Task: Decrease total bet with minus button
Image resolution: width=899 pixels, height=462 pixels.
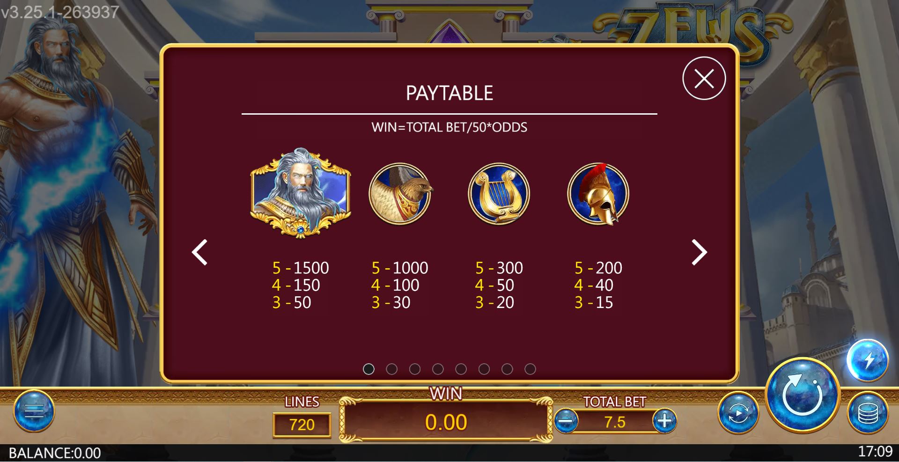Action: (x=566, y=421)
